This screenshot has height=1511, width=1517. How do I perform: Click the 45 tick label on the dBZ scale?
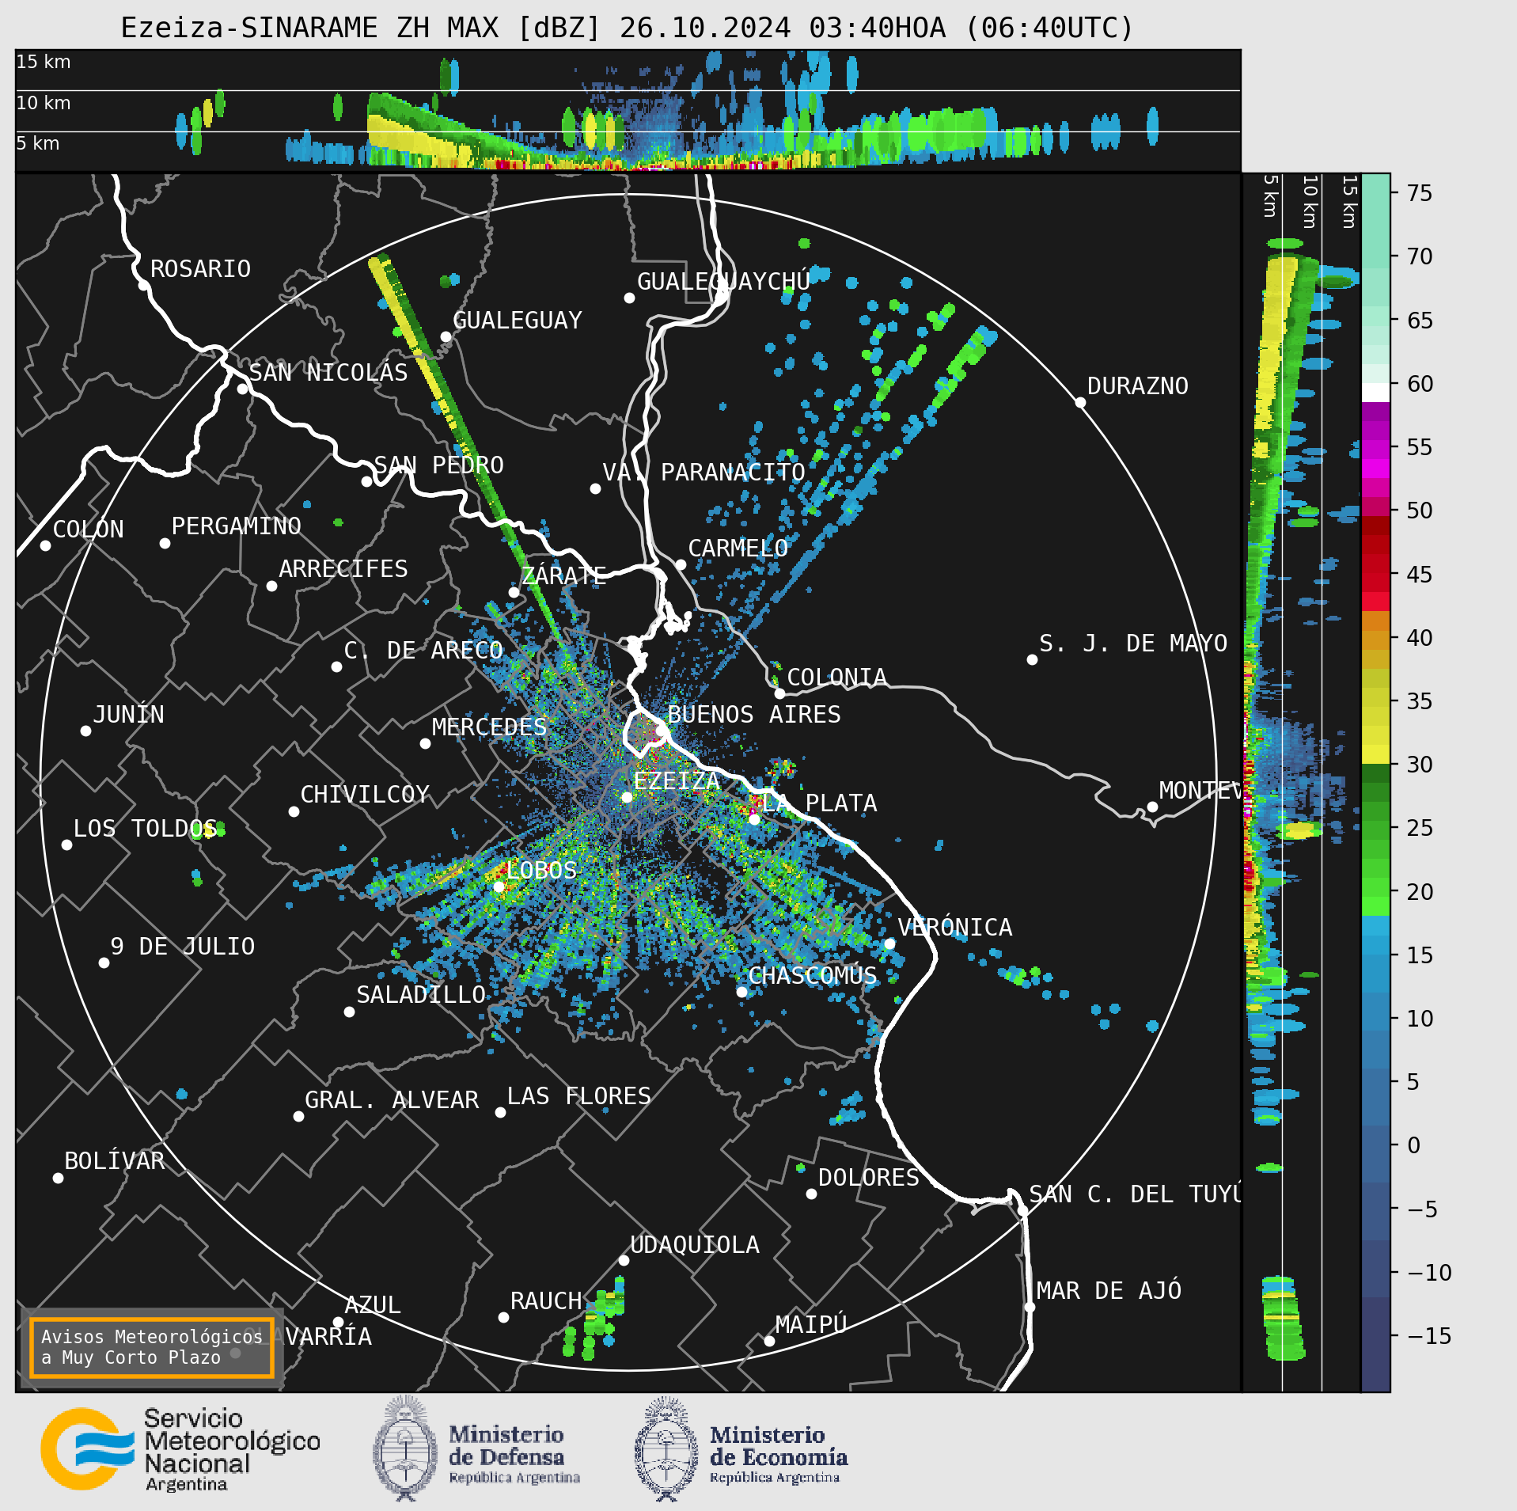(x=1420, y=575)
